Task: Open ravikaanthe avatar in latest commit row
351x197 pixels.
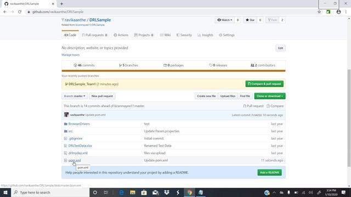Action: (x=66, y=115)
